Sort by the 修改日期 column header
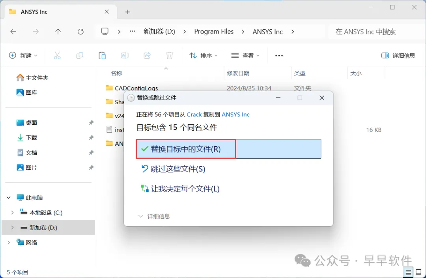This screenshot has height=278, width=426. tap(238, 73)
